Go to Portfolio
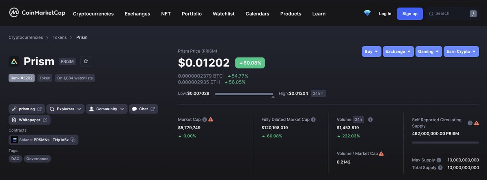Screen dimensions: 487x180 192,14
